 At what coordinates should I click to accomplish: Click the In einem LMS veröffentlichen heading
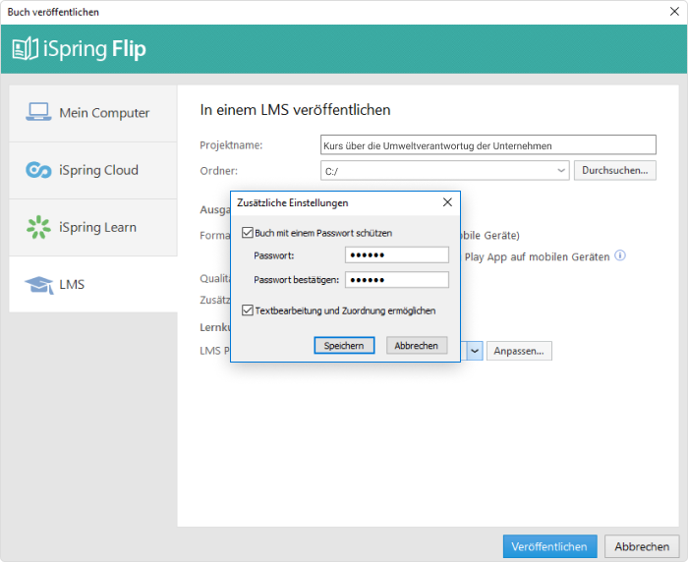point(295,110)
